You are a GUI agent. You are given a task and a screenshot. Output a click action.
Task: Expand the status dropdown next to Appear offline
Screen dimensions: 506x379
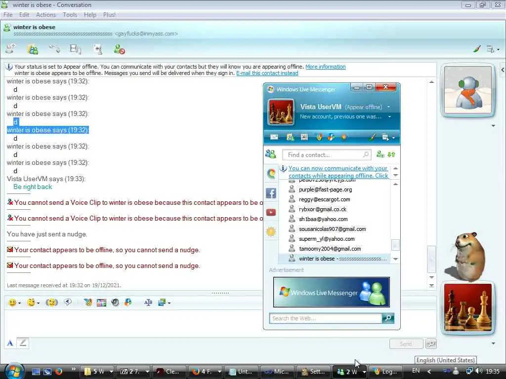pyautogui.click(x=388, y=107)
